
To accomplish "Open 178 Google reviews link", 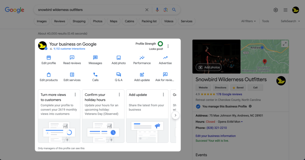I will coord(229,94).
